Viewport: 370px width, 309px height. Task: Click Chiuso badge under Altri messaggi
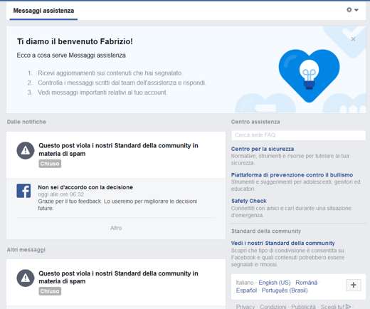(x=50, y=291)
